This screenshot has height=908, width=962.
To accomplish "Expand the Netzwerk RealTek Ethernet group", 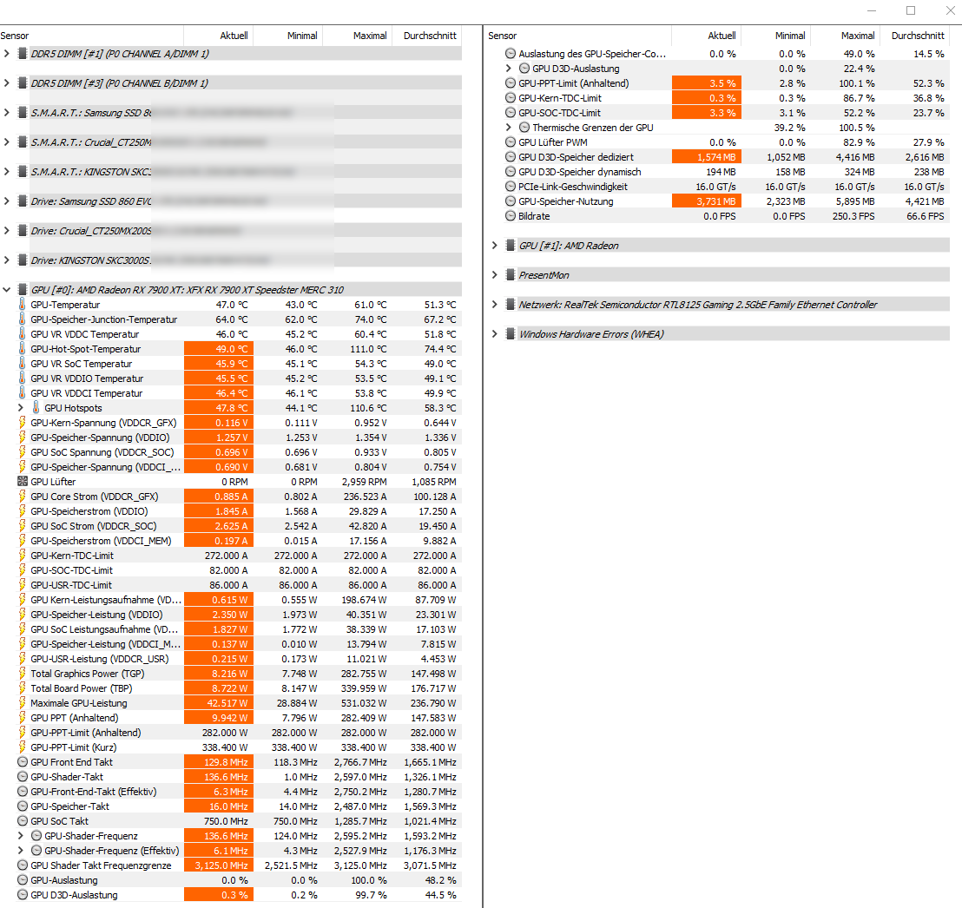I will [x=495, y=305].
